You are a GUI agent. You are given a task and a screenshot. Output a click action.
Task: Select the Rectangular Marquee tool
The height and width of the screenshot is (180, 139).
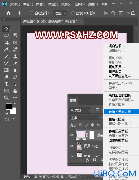[15, 29]
